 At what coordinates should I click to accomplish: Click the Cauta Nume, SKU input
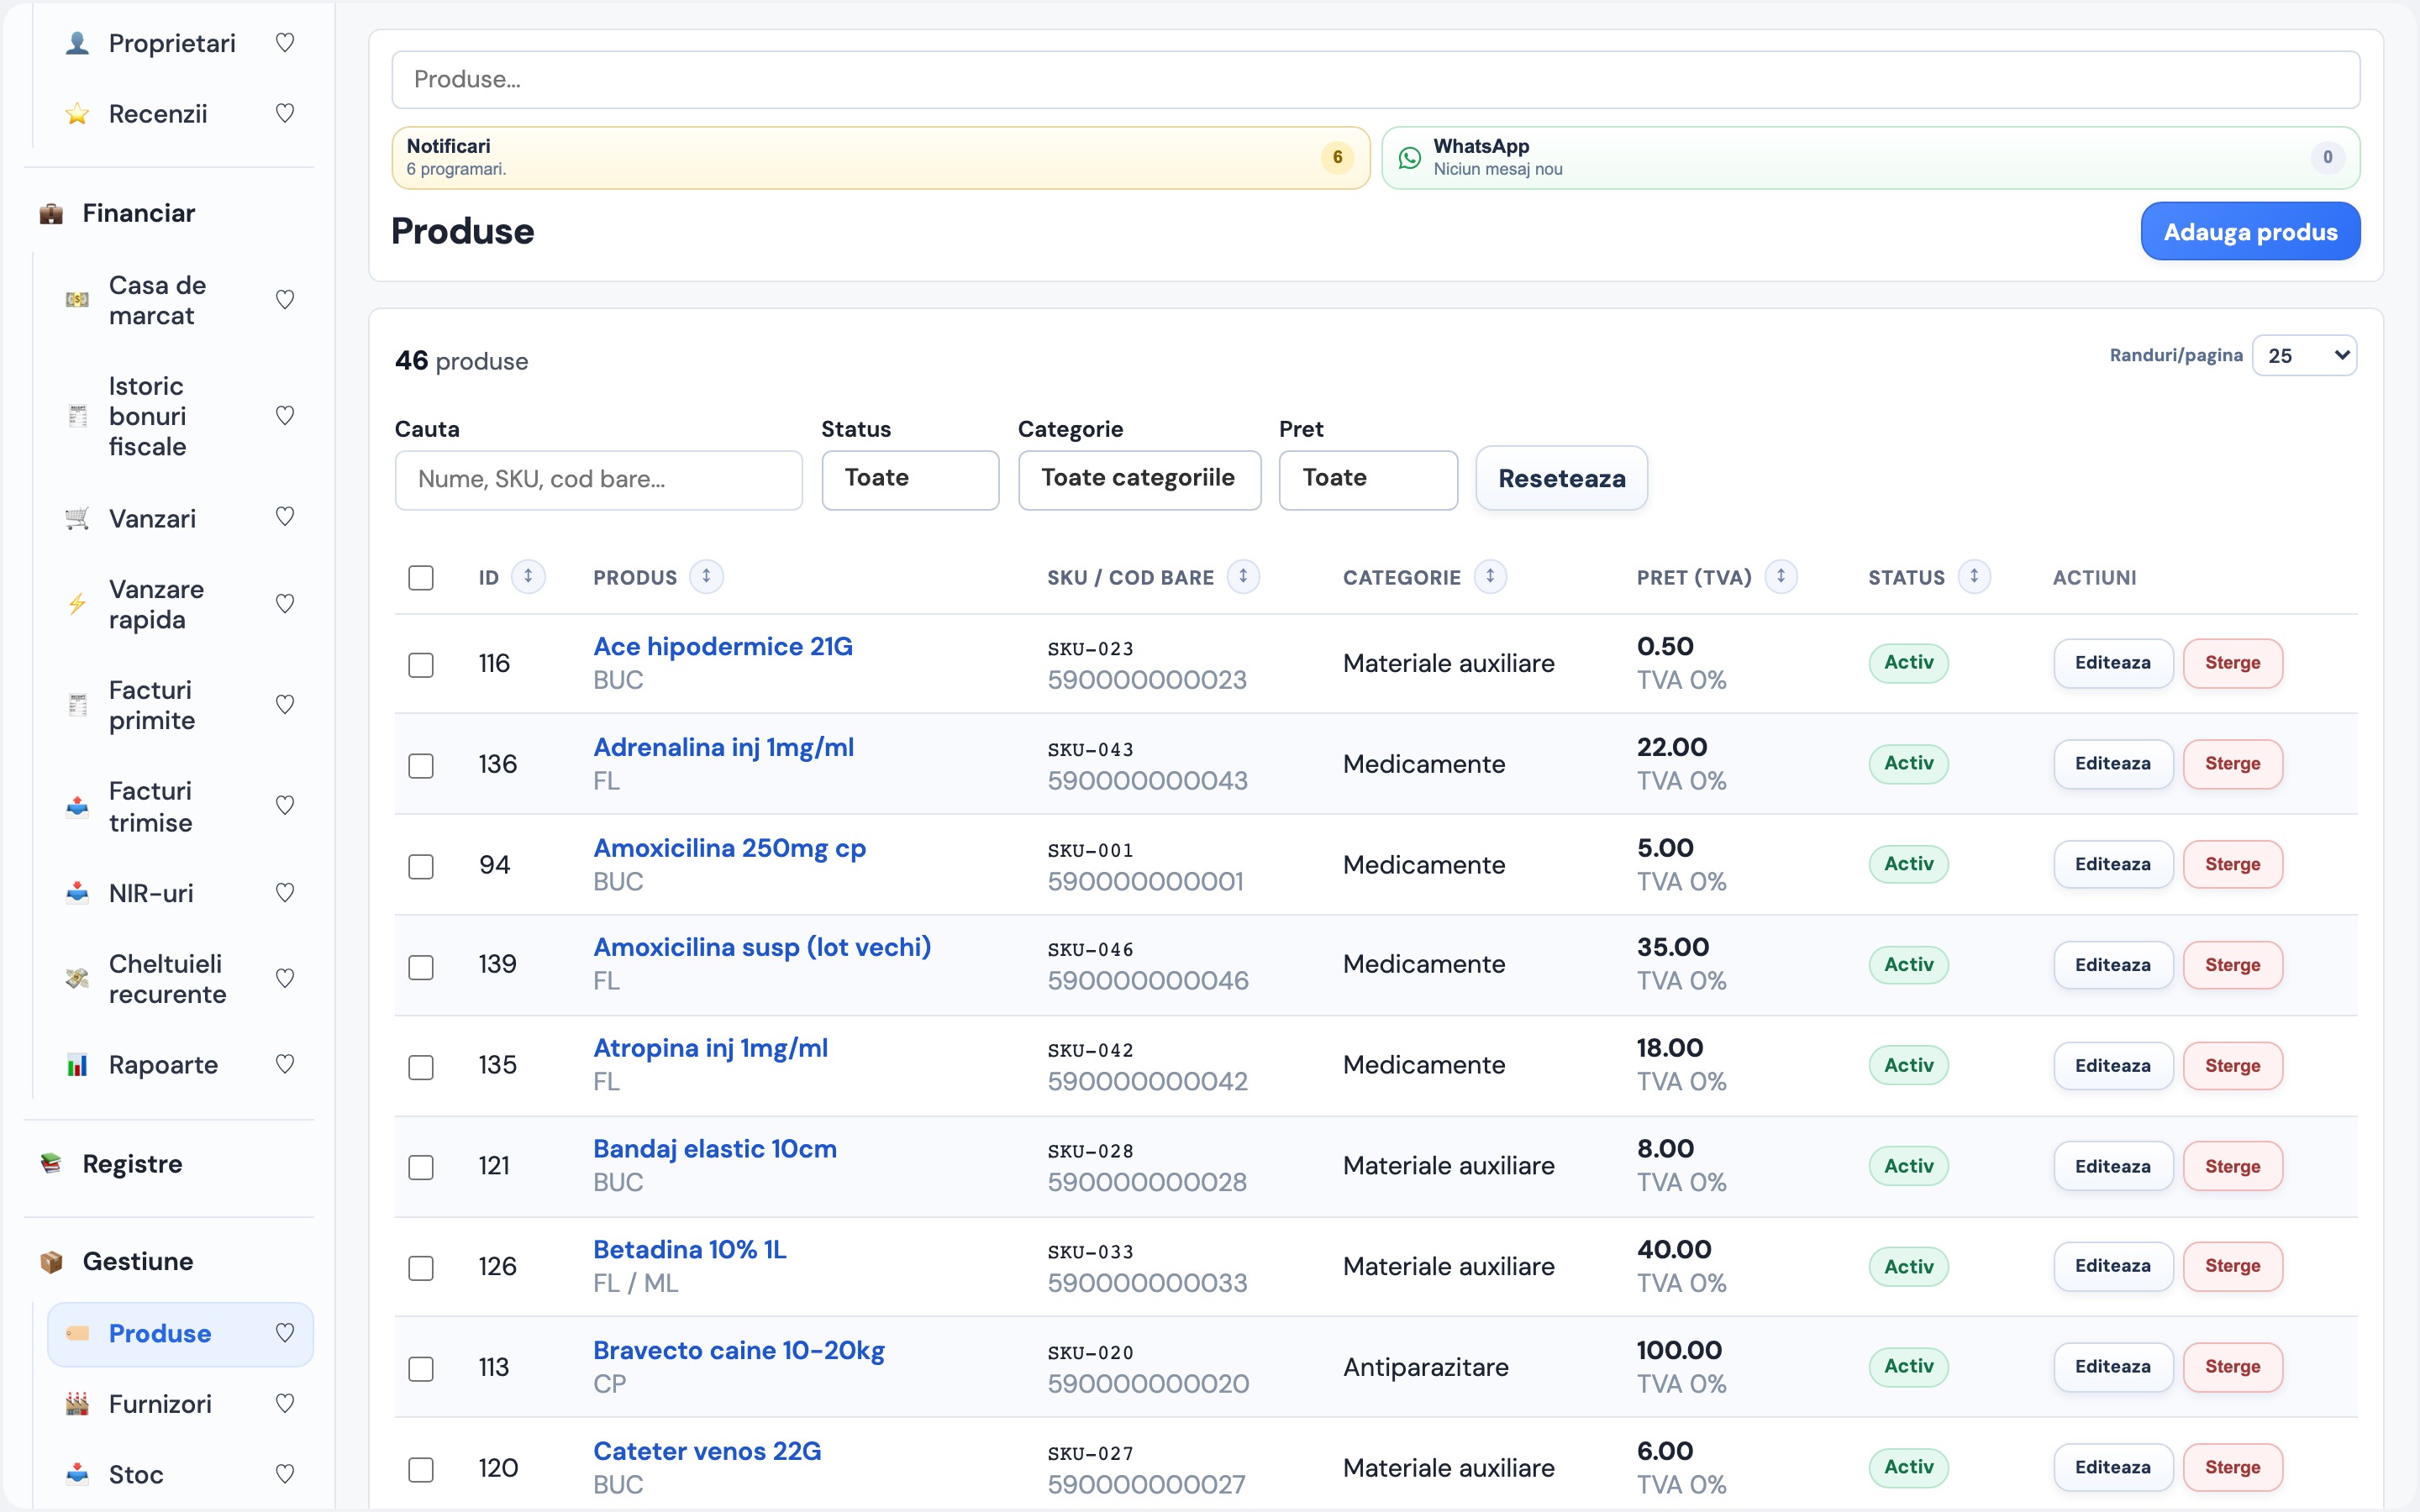[x=598, y=480]
